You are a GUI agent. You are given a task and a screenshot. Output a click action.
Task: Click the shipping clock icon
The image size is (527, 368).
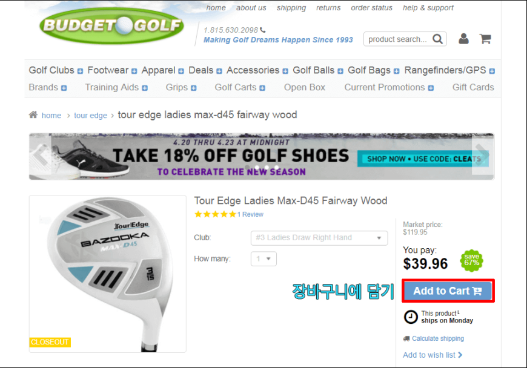[410, 317]
